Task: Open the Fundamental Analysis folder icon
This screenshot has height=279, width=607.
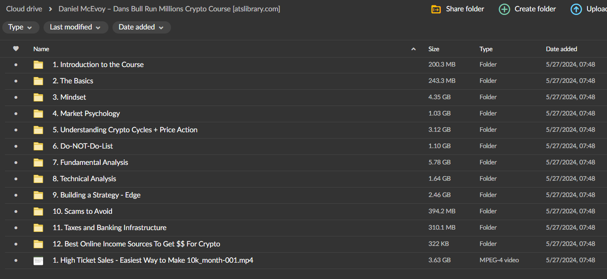Action: point(38,163)
